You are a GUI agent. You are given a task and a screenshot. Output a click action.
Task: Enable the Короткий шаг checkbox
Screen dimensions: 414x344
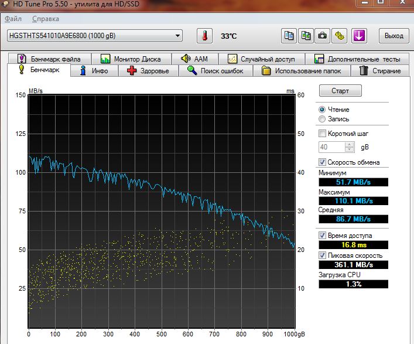(322, 134)
